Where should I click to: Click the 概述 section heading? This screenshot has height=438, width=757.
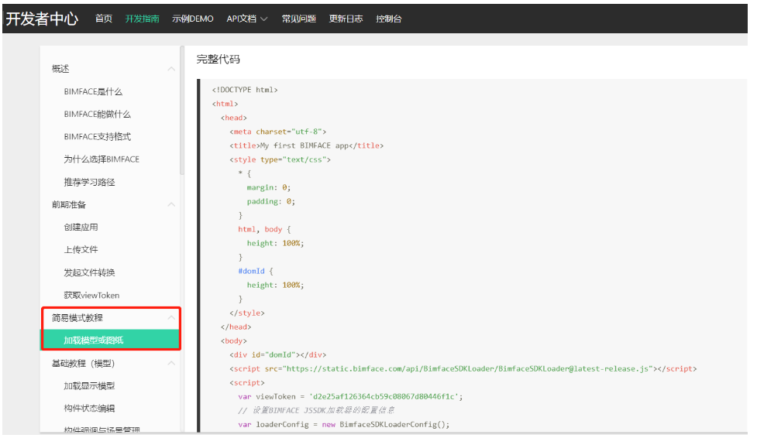(60, 69)
